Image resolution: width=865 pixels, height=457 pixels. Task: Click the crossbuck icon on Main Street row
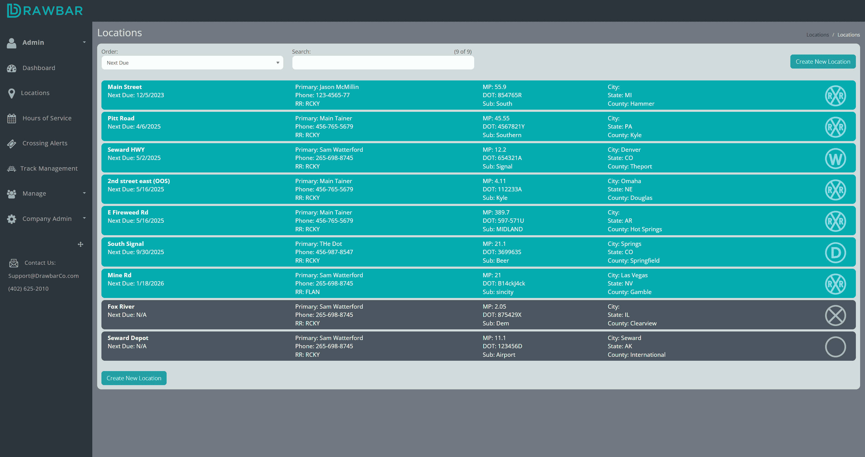[x=835, y=95]
